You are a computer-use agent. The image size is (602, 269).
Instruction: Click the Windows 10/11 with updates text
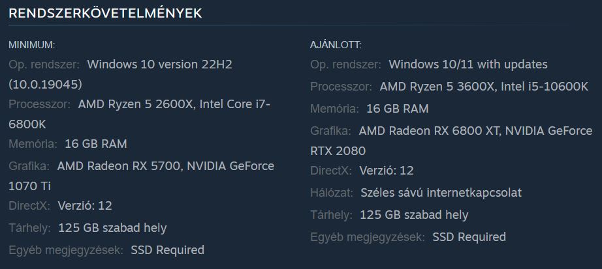[x=467, y=64]
